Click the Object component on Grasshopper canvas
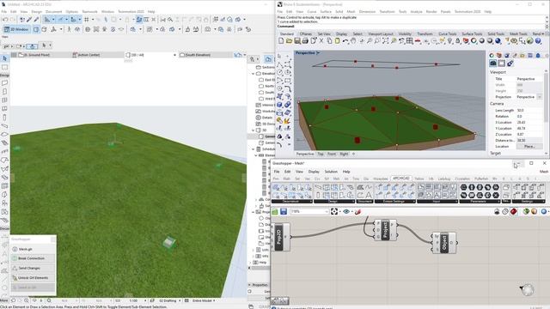 444,242
